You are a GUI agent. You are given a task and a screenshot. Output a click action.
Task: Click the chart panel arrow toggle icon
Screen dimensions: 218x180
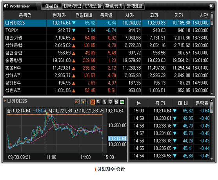84,102
